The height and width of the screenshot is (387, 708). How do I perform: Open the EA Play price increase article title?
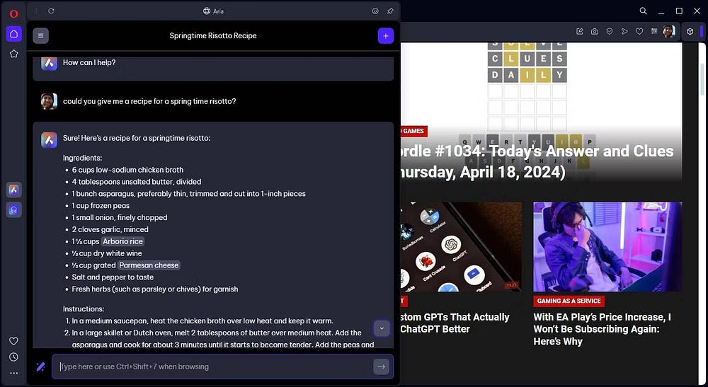click(603, 329)
